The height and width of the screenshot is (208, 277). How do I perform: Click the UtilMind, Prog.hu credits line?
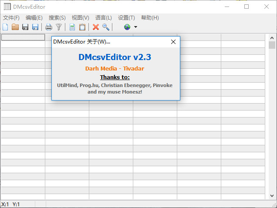tap(115, 85)
